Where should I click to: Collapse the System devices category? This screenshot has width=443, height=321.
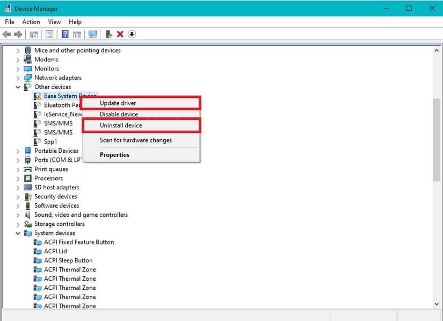coord(18,233)
